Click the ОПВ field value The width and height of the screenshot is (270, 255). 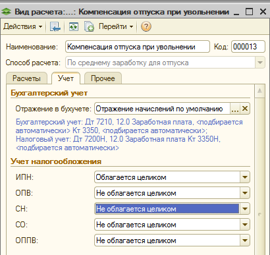pos(167,193)
